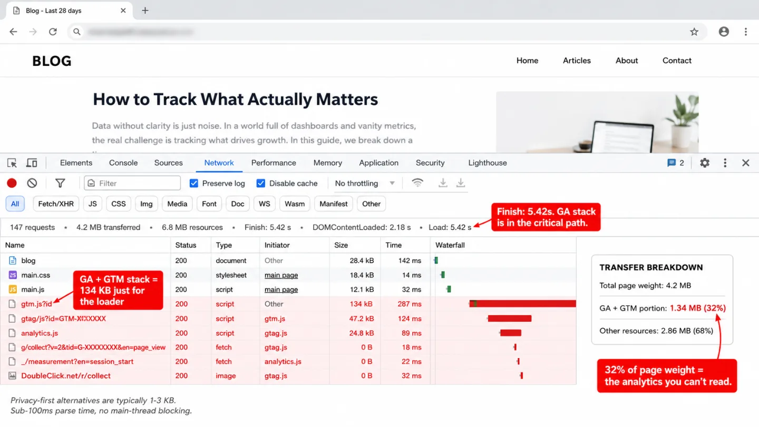Select the WS filter chip
The width and height of the screenshot is (759, 427).
pos(265,204)
